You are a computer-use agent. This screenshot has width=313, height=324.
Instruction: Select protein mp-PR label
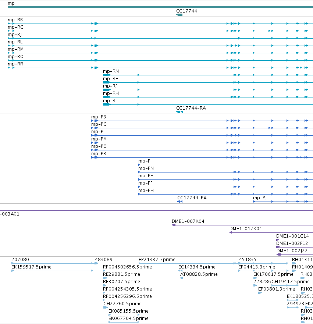99,154
